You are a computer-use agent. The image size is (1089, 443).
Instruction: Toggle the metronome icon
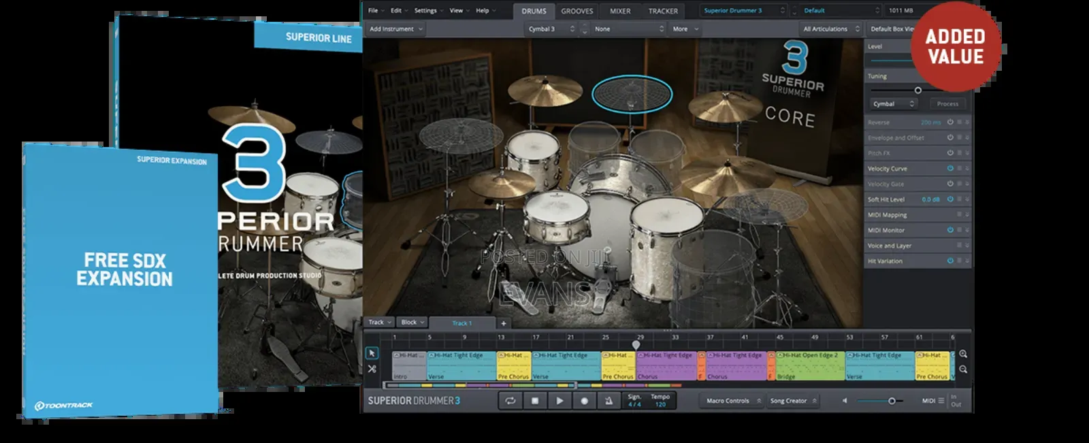pos(608,401)
